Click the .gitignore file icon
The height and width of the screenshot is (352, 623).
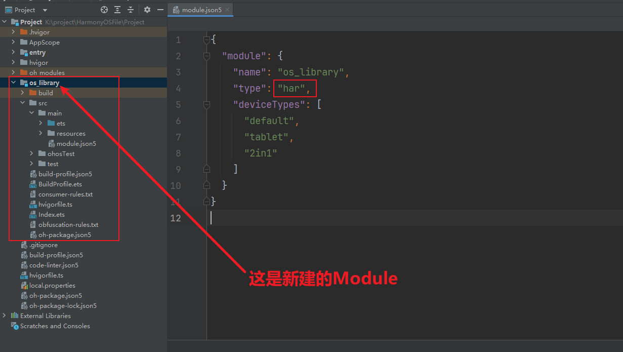pyautogui.click(x=24, y=245)
